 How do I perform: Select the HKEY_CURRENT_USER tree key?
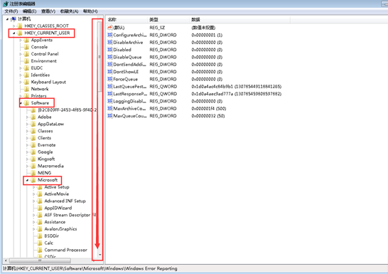point(47,33)
